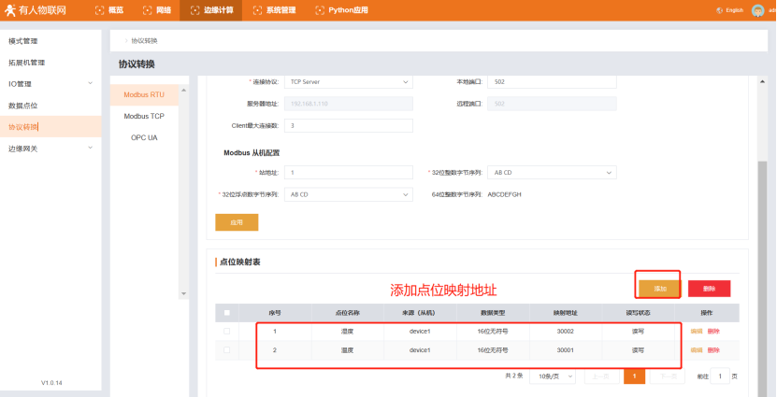
Task: Select the 边缘计算 icon in top bar
Action: pyautogui.click(x=195, y=10)
